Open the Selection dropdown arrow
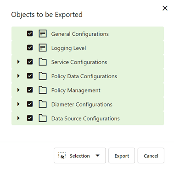The width and height of the screenshot is (174, 172). [97, 156]
